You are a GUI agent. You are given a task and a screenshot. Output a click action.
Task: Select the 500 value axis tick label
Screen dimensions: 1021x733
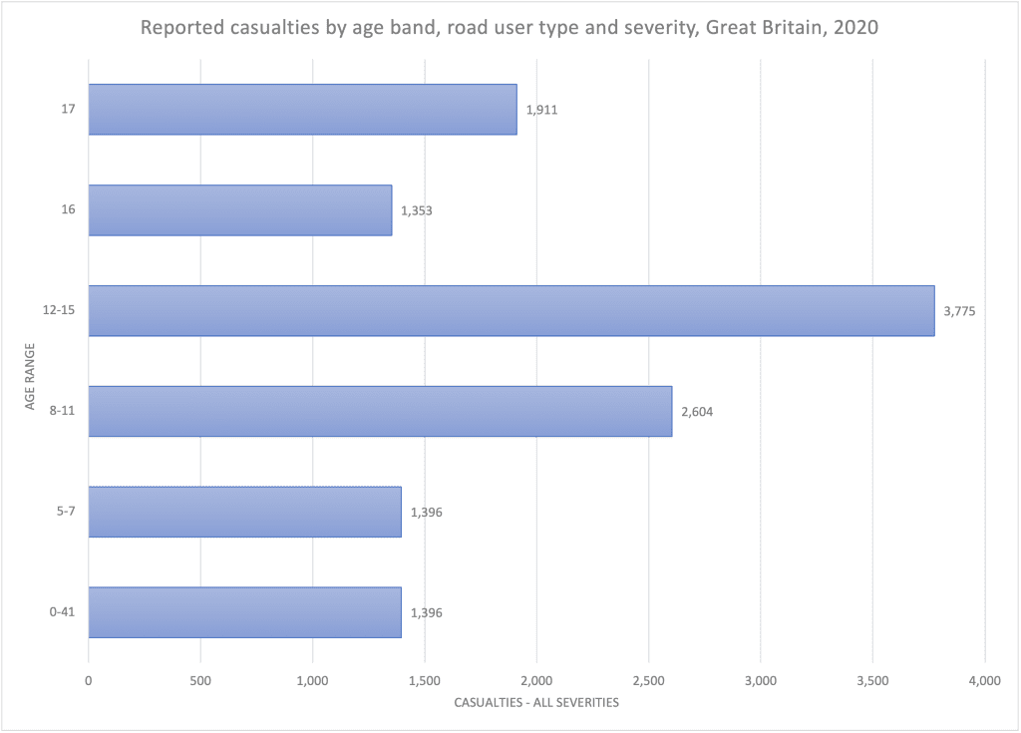click(200, 681)
